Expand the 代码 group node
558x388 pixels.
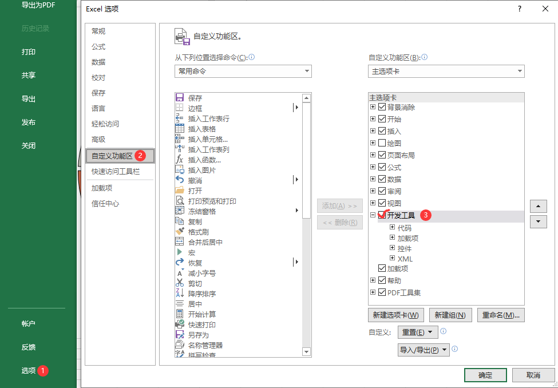[x=392, y=227]
